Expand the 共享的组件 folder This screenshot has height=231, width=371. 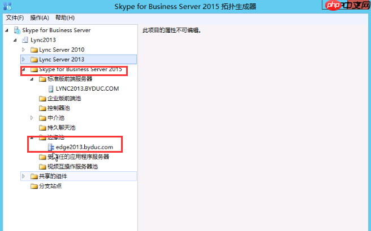[x=23, y=176]
